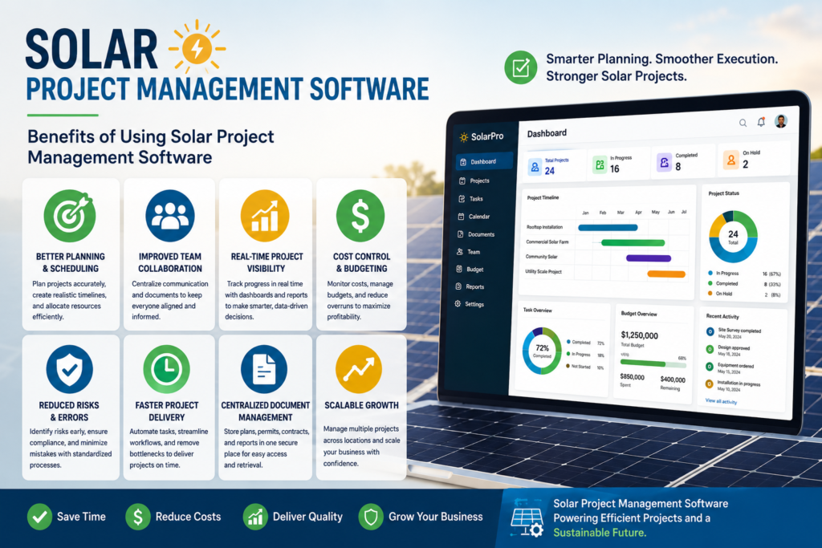The width and height of the screenshot is (822, 548).
Task: Open Documents in the sidebar
Action: tap(476, 234)
